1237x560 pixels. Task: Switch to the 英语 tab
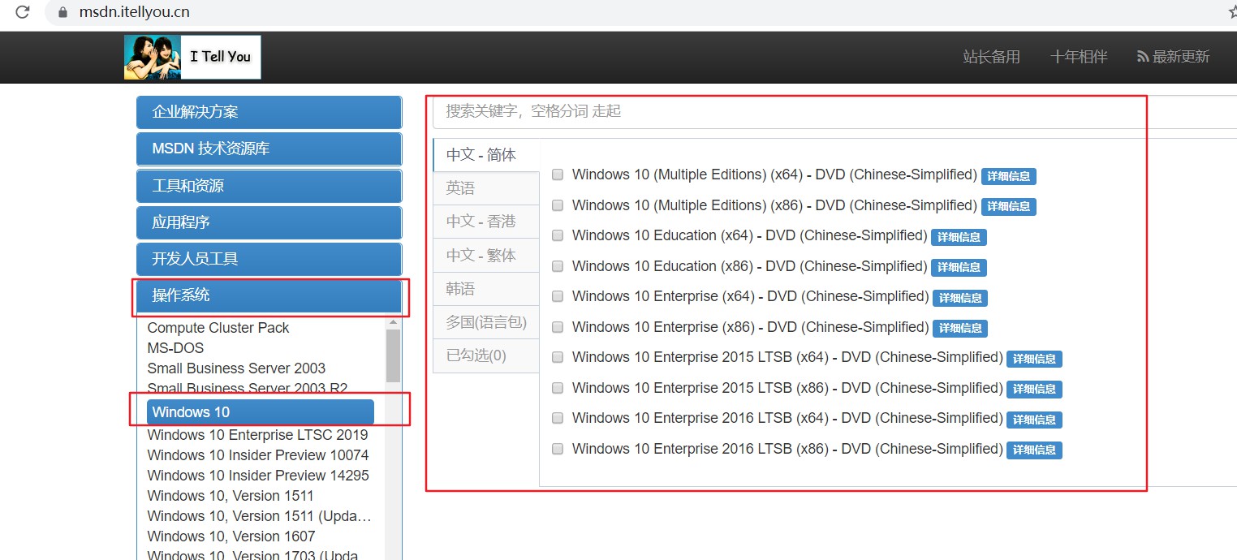click(x=485, y=188)
